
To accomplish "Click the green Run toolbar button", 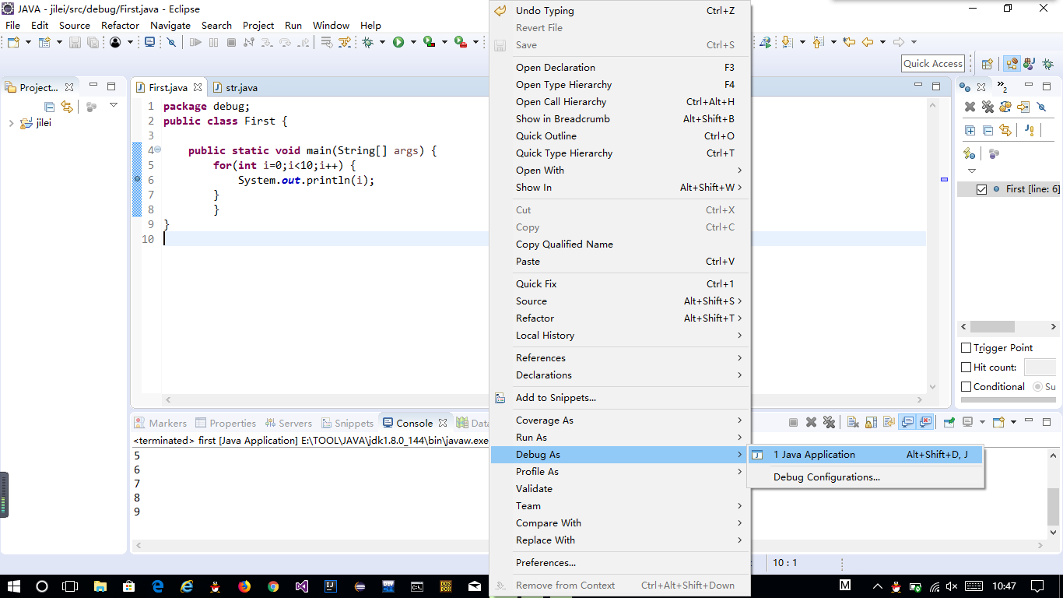I will [x=398, y=42].
